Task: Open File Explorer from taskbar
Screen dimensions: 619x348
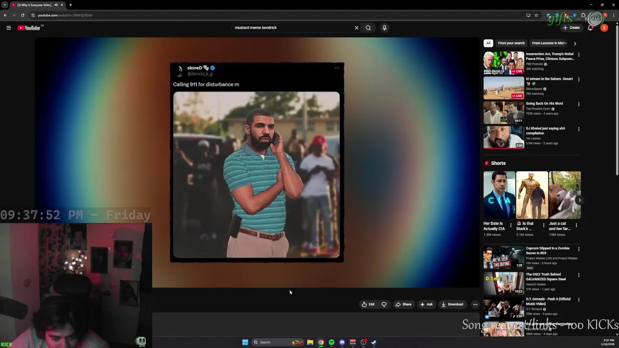Action: tap(310, 342)
